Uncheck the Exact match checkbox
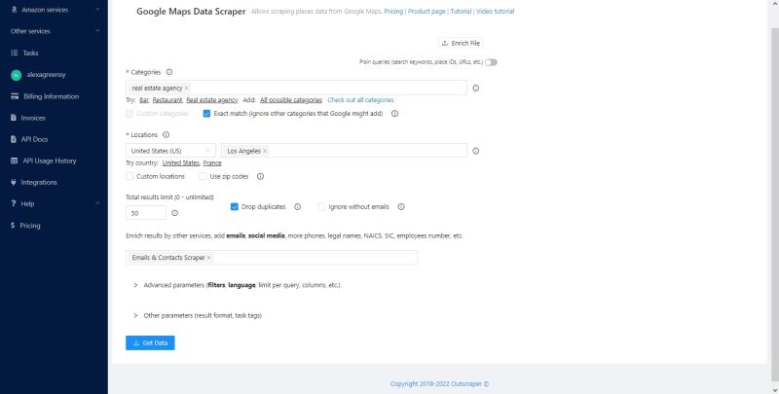This screenshot has width=779, height=394. pos(206,114)
